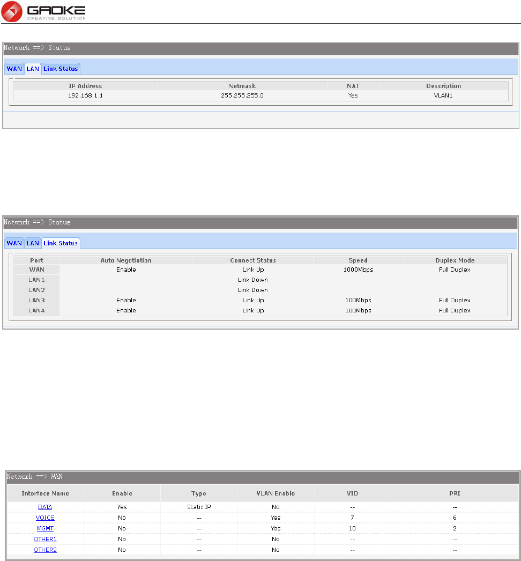The height and width of the screenshot is (561, 521).
Task: Open WAN tab in second Status panel
Action: pyautogui.click(x=14, y=243)
